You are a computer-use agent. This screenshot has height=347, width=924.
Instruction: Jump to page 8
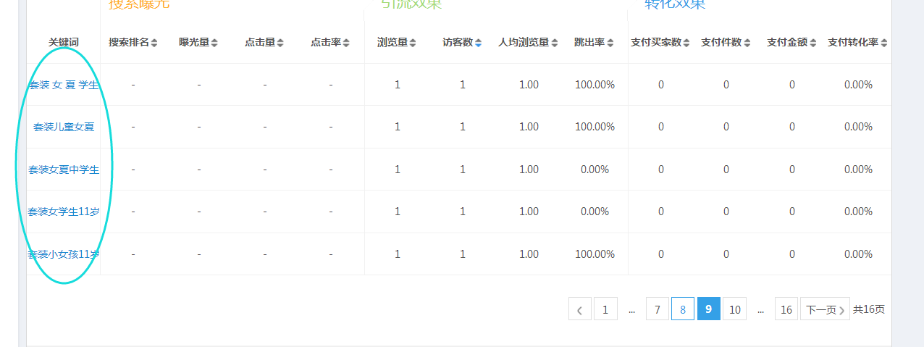click(682, 309)
